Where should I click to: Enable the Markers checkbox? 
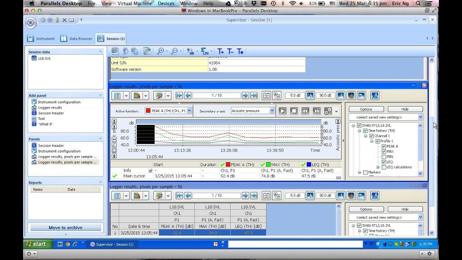coord(365,172)
